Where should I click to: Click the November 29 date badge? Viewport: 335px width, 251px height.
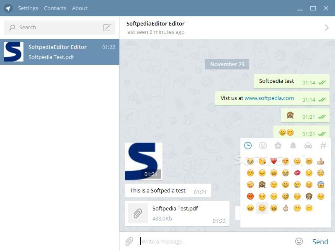click(227, 64)
